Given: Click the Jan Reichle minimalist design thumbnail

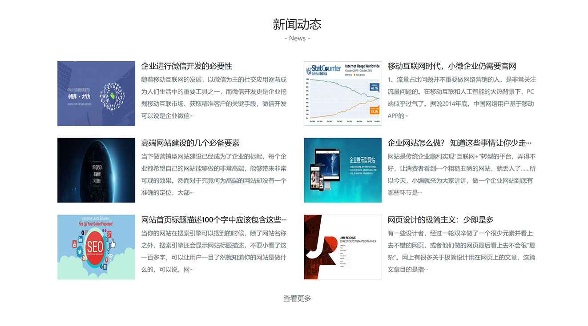Looking at the screenshot, I should coord(342,247).
